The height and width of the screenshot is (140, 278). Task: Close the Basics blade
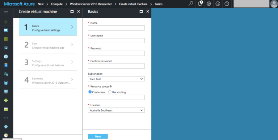(x=148, y=12)
